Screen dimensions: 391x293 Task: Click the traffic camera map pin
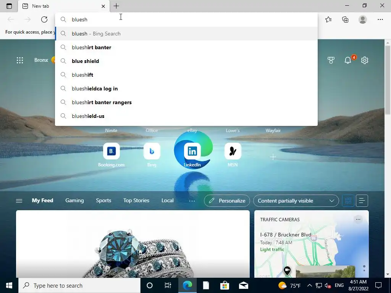point(287,270)
